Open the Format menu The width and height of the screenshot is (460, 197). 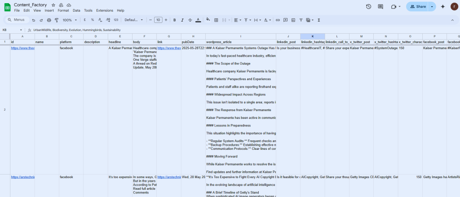[63, 10]
